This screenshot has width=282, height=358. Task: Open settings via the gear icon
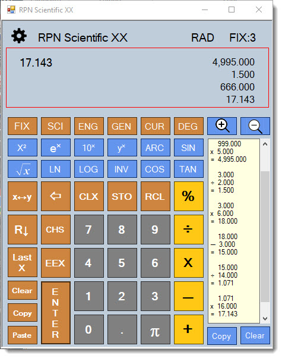pos(19,36)
